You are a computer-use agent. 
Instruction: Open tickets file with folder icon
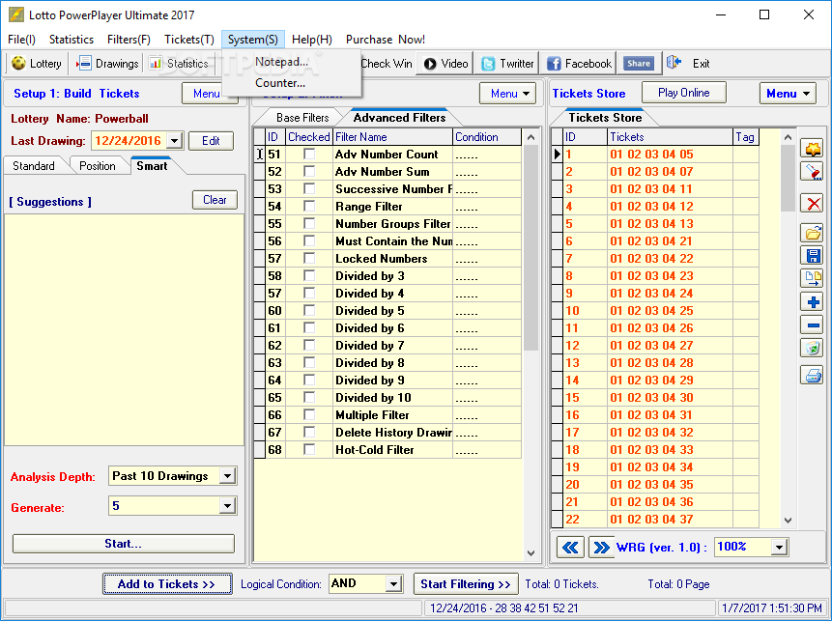click(813, 233)
